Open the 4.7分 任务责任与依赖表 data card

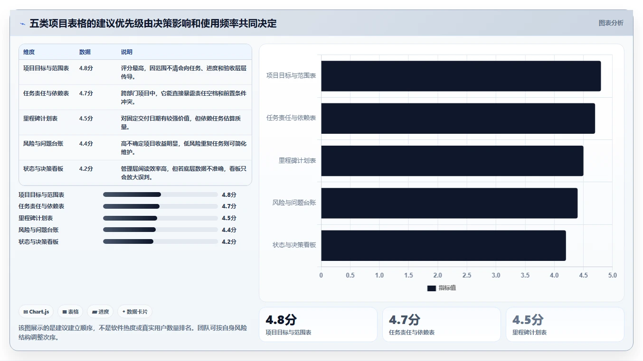click(442, 324)
